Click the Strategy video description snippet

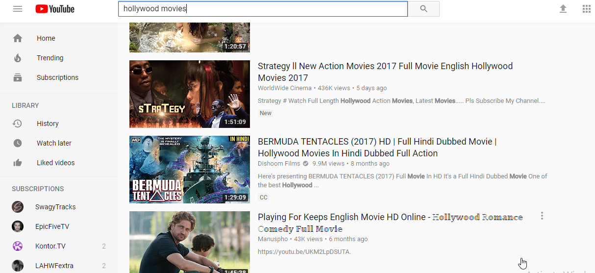pyautogui.click(x=401, y=101)
